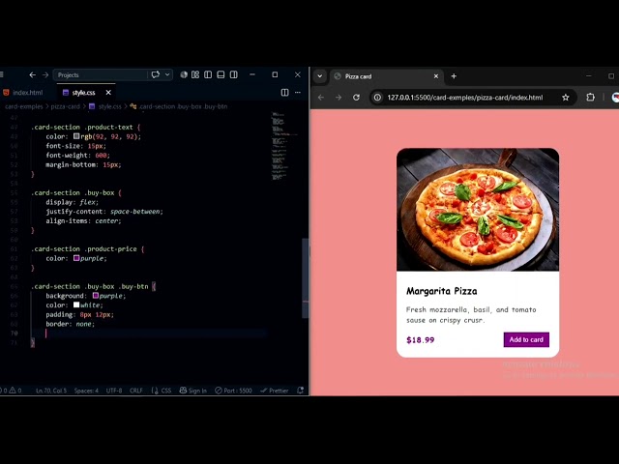Stop Live Server on Port : 5500

[233, 391]
